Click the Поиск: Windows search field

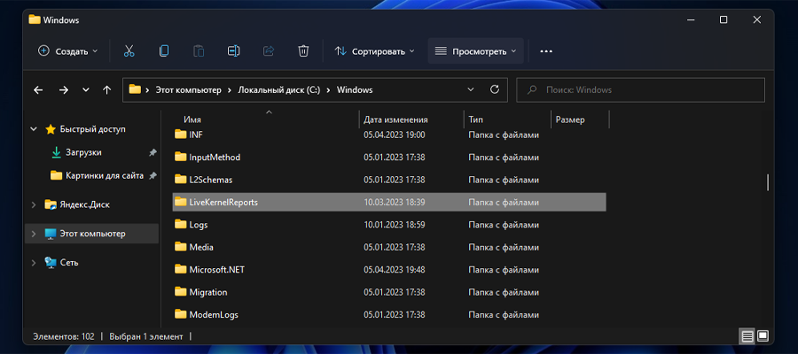pos(641,90)
